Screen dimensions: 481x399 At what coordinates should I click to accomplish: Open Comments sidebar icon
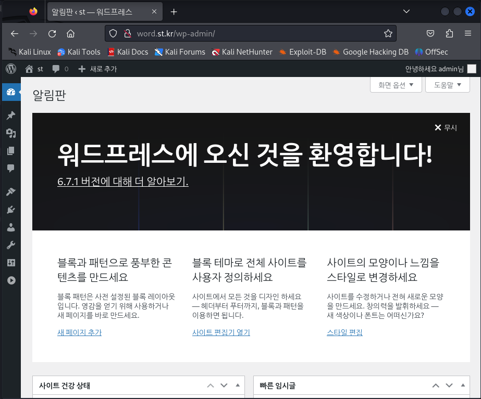[x=11, y=168]
